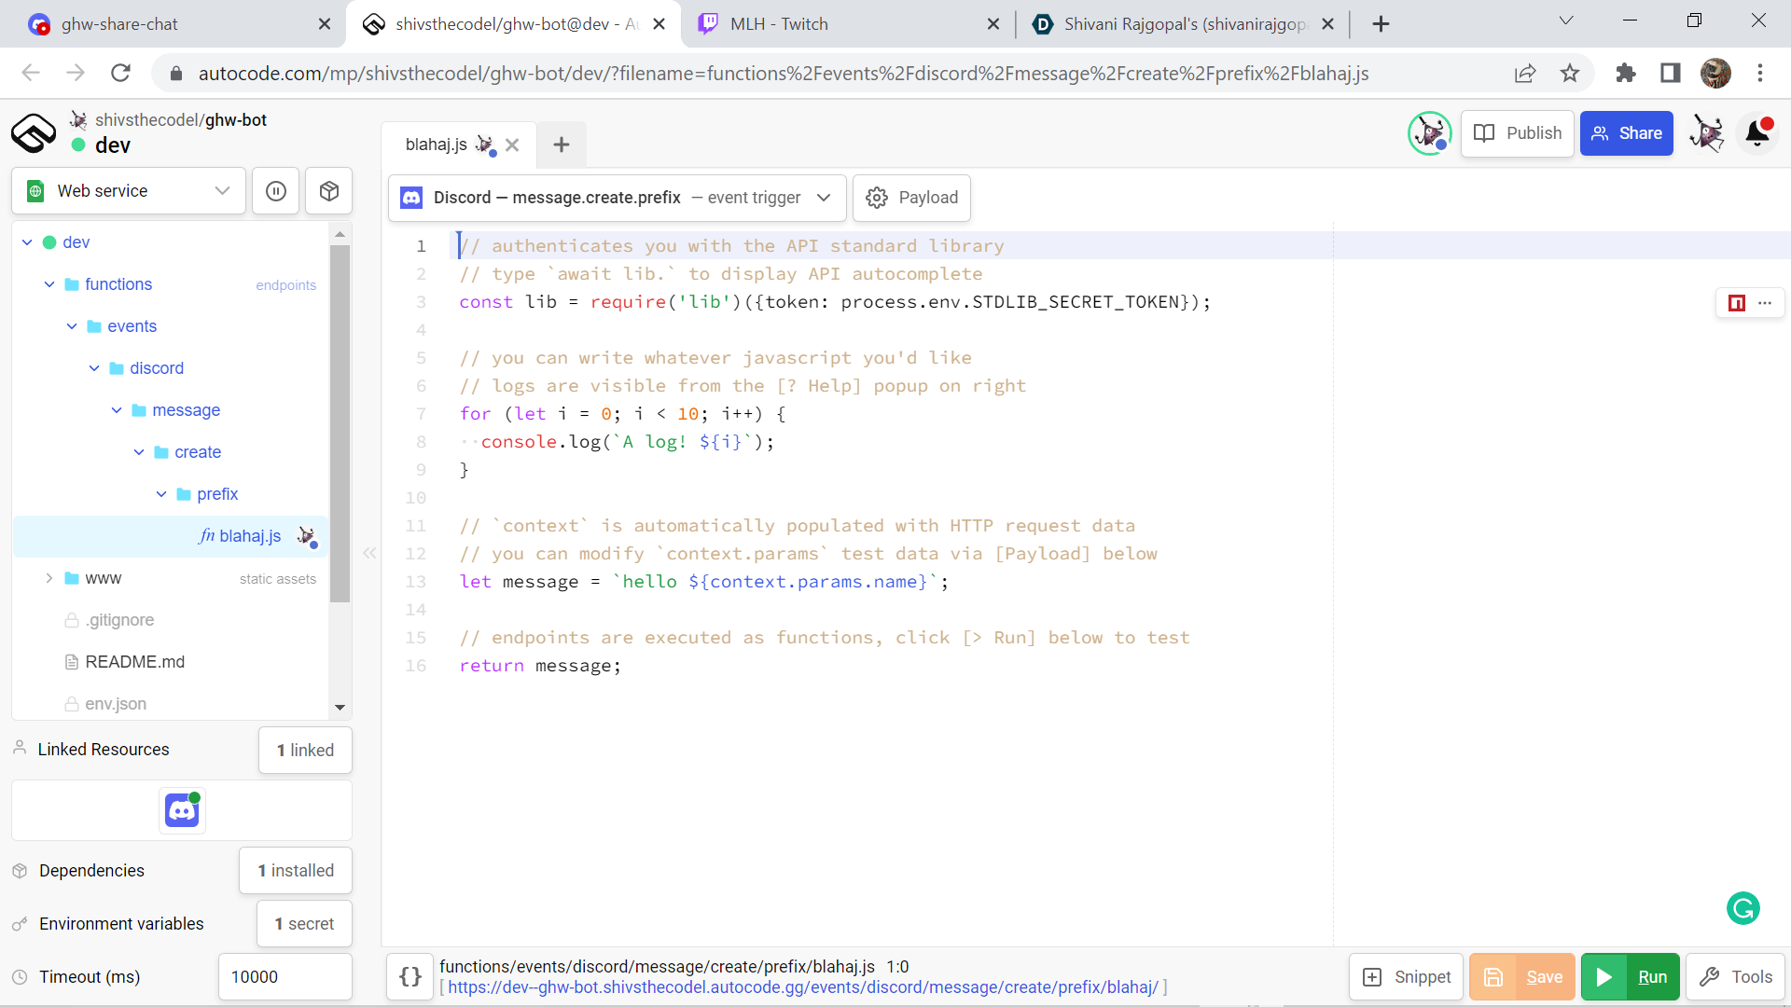Viewport: 1791px width, 1007px height.
Task: Open the package cube icon in sidebar
Action: [x=328, y=191]
